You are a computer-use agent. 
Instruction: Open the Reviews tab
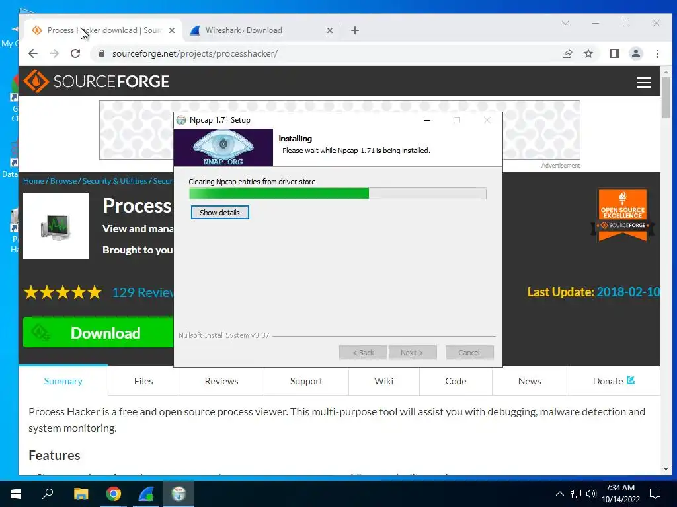[x=221, y=381]
